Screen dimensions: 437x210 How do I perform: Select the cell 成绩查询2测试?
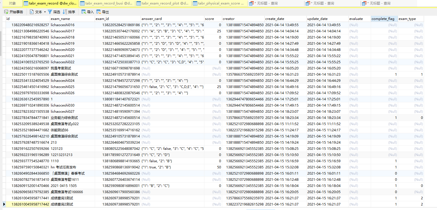click(72, 204)
